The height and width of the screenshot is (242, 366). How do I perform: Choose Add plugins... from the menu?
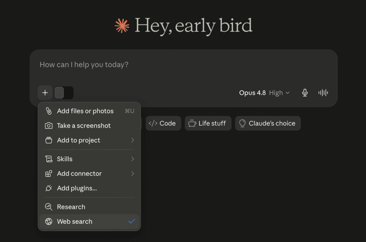[89, 188]
